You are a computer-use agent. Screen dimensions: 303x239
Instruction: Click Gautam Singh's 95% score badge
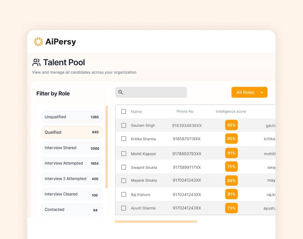pyautogui.click(x=231, y=125)
